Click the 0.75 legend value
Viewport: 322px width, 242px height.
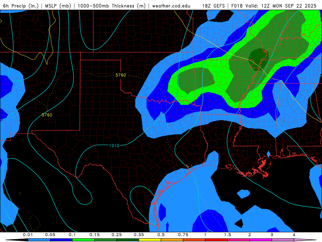click(183, 235)
